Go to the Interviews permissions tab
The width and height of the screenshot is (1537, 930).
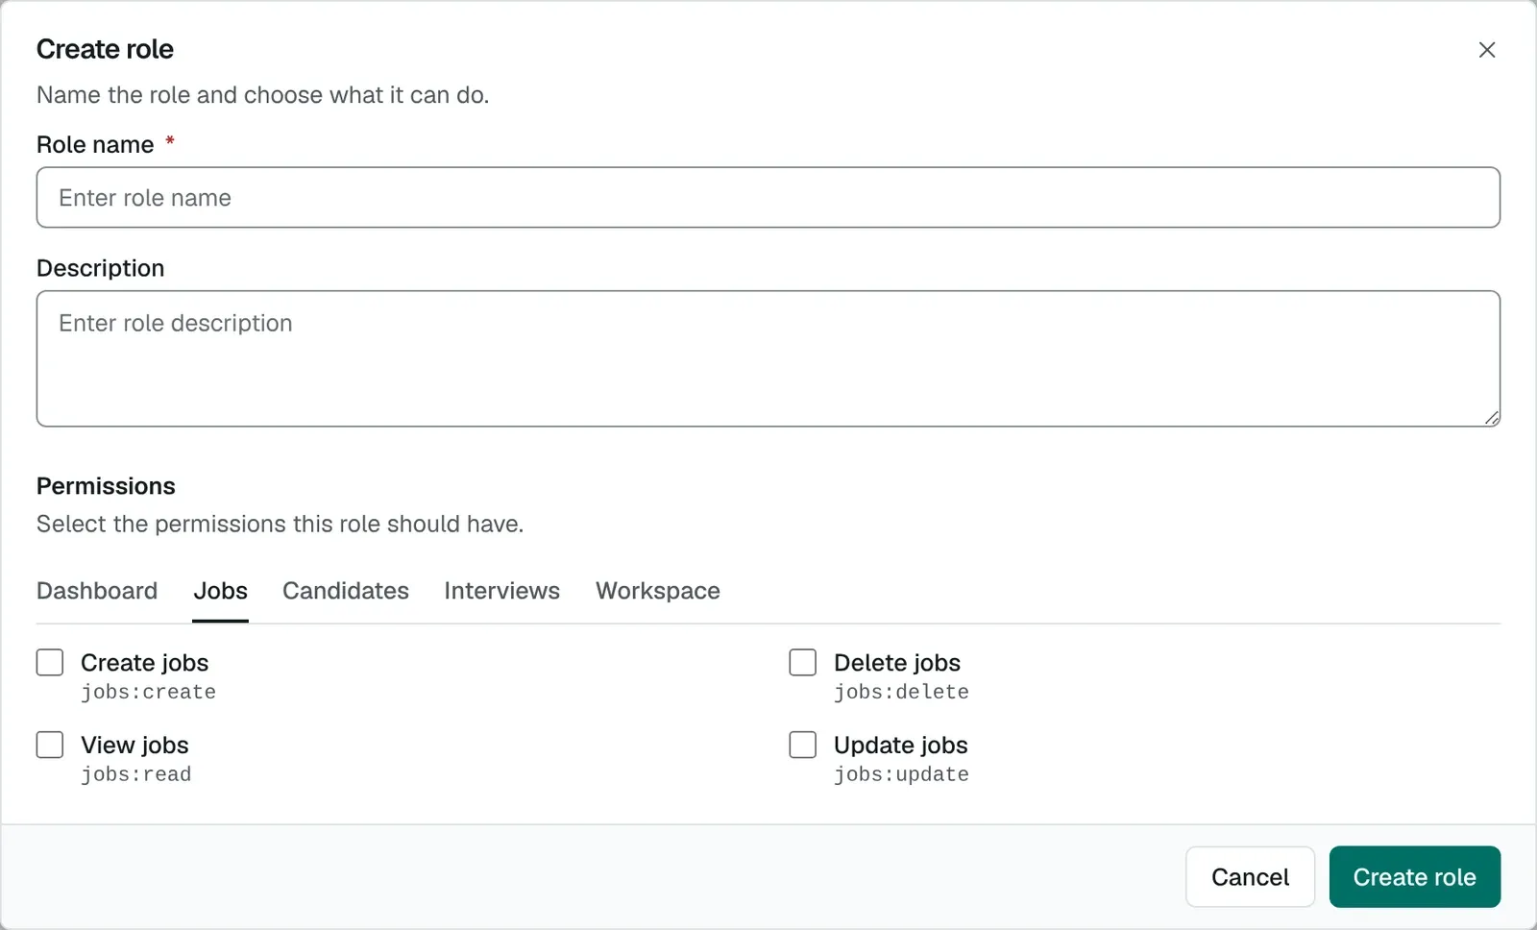click(x=501, y=591)
